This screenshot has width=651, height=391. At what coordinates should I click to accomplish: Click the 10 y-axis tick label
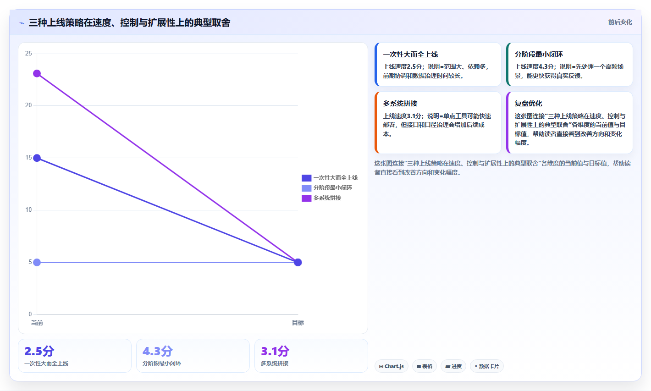click(28, 210)
